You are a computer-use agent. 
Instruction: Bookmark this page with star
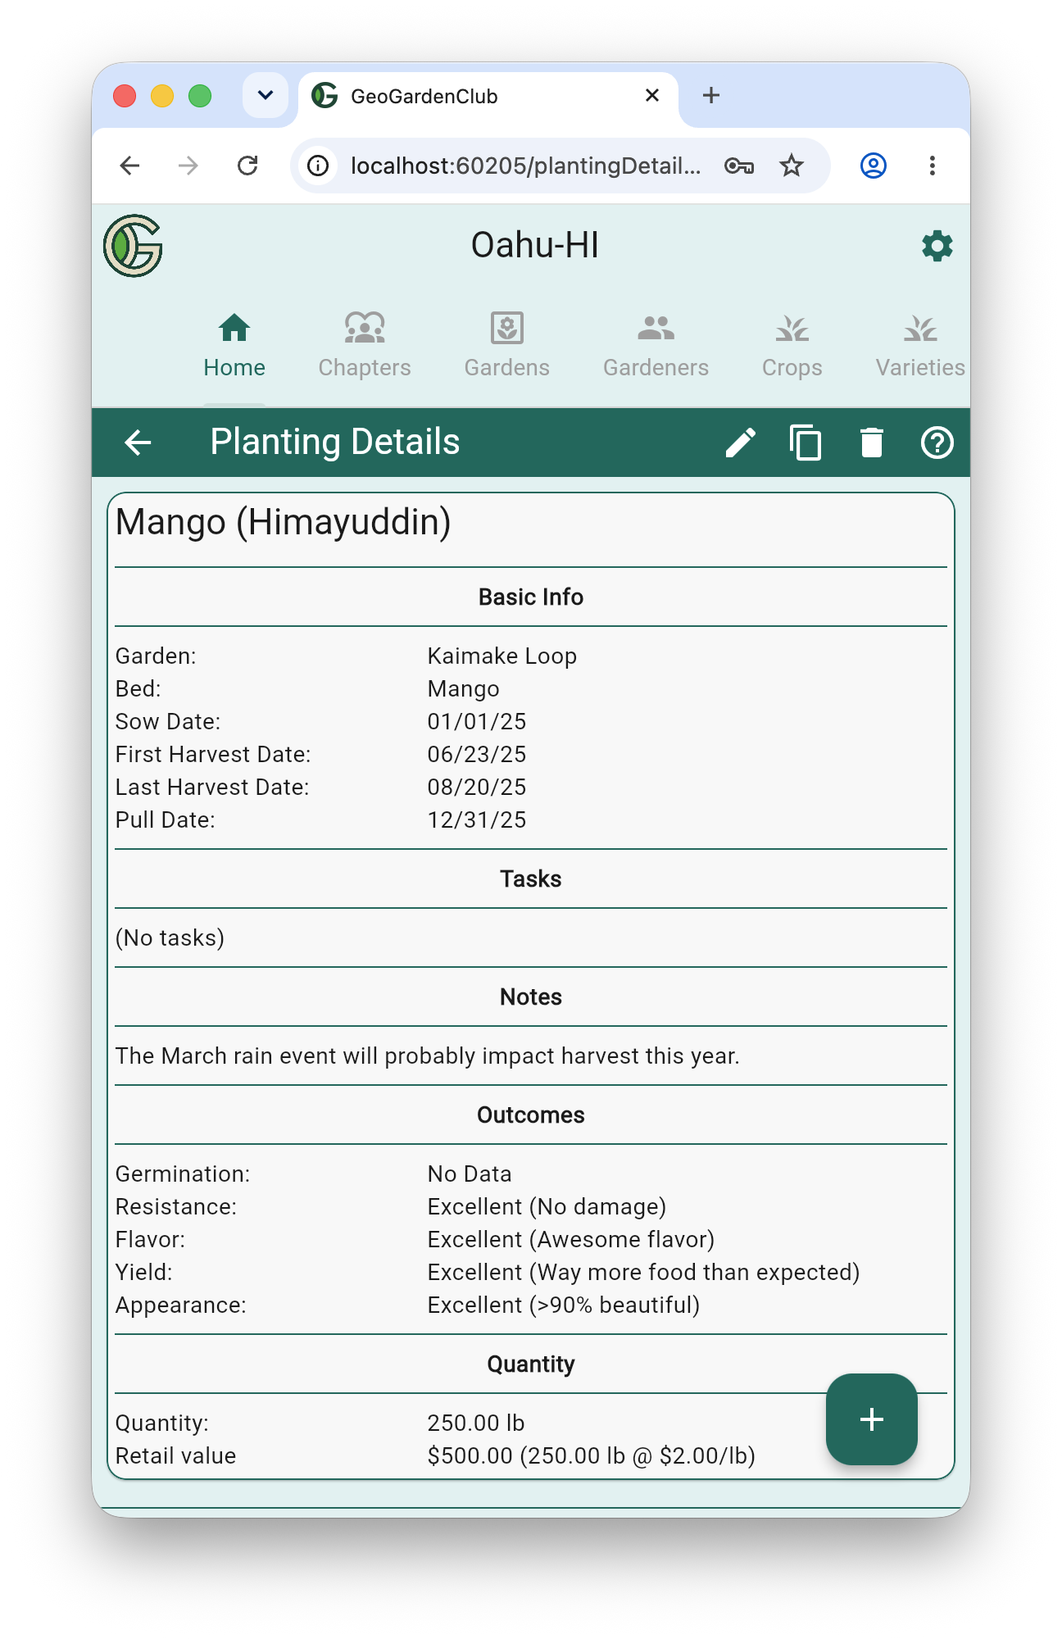pyautogui.click(x=792, y=166)
